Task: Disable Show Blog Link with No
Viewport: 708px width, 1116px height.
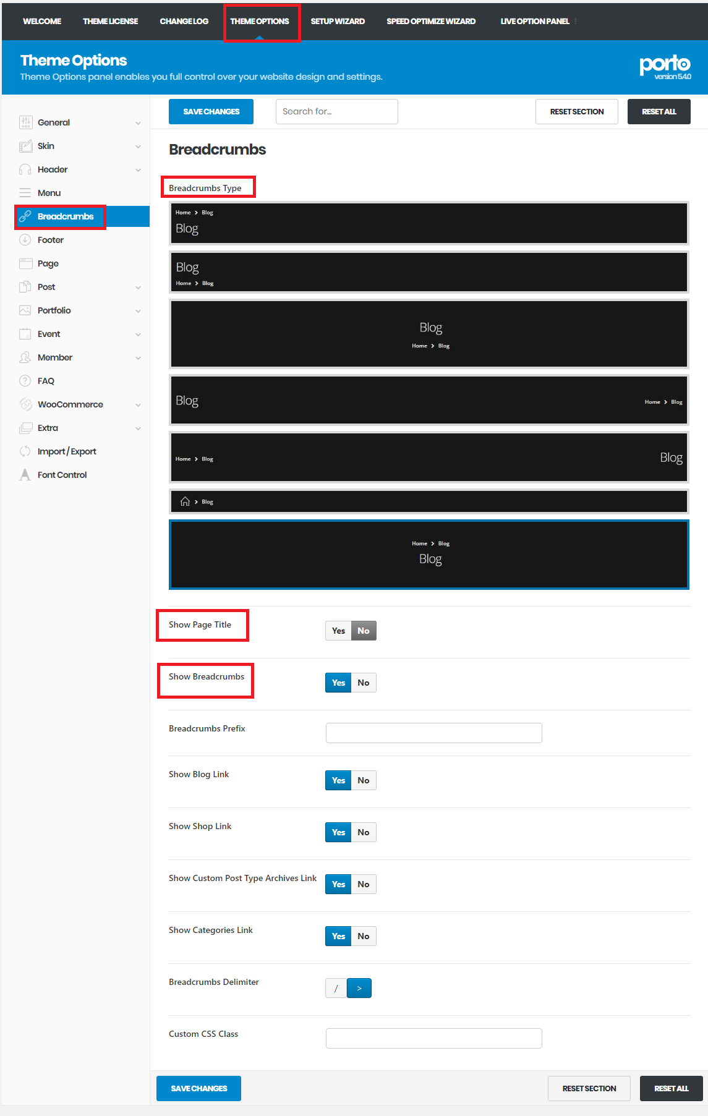Action: [364, 780]
